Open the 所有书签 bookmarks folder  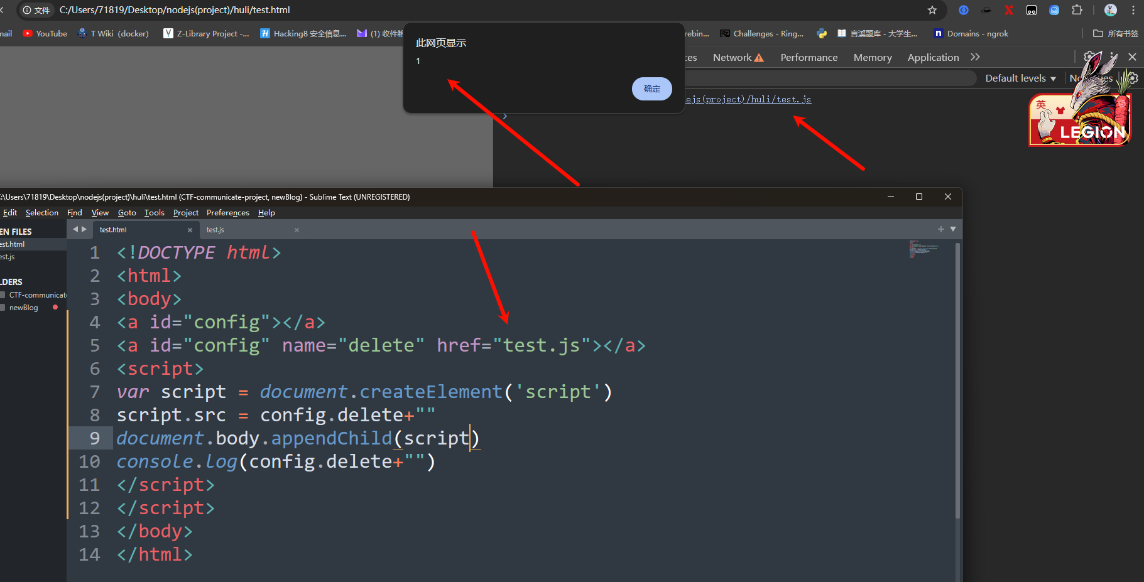[1116, 34]
